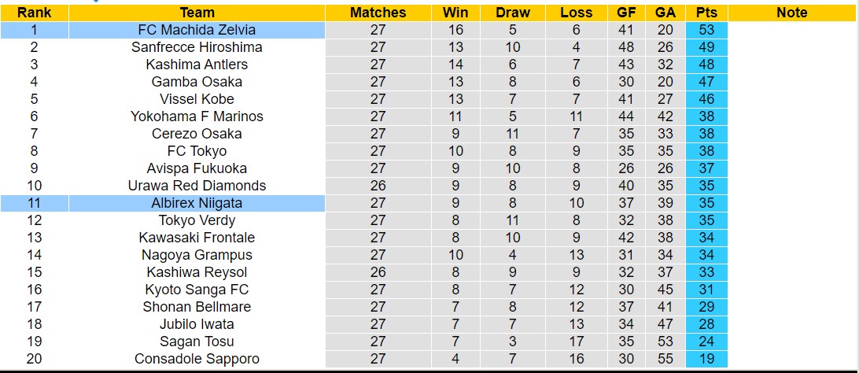The image size is (859, 373).
Task: Click the Rank column header
Action: (34, 13)
